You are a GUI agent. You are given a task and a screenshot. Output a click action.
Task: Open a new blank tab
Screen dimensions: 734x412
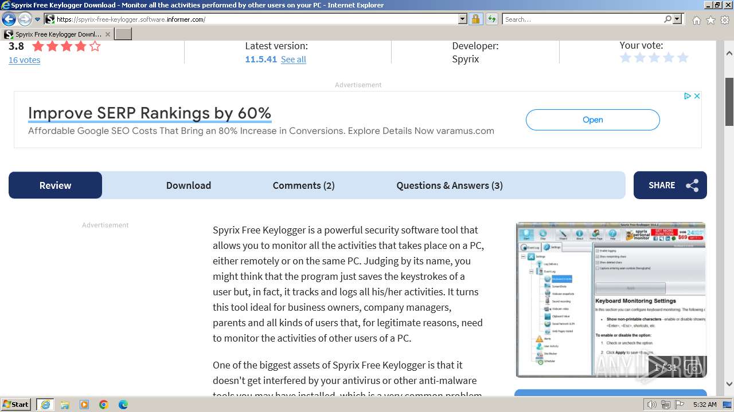point(123,34)
